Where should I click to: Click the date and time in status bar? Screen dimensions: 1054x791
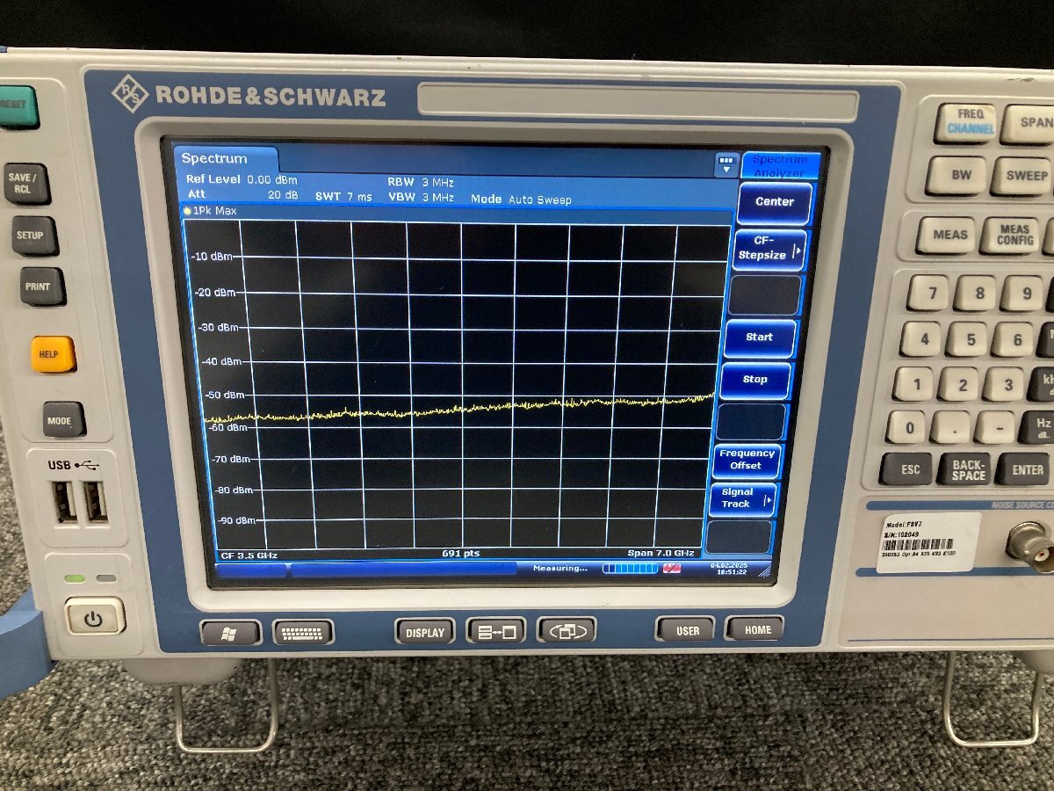coord(732,569)
